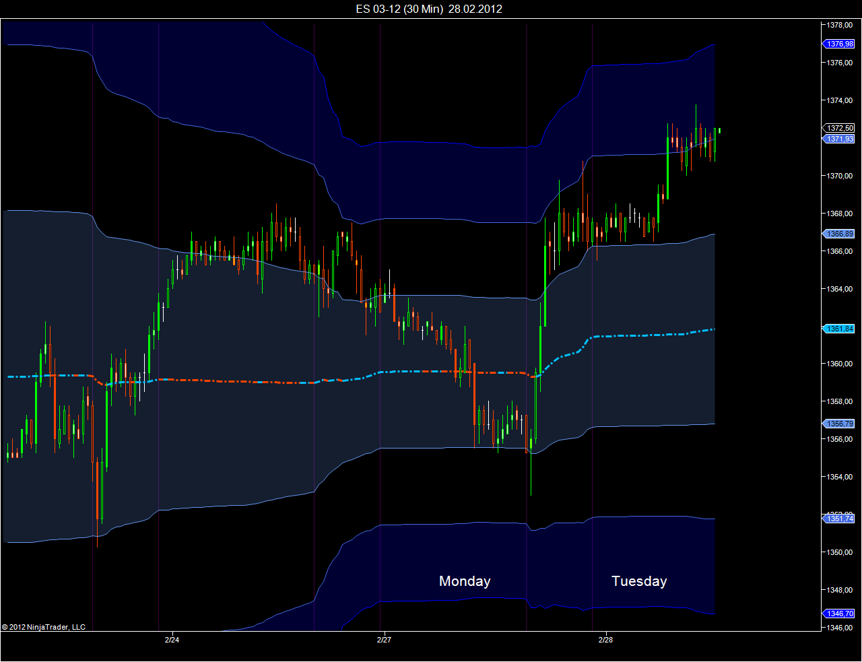The image size is (862, 662).
Task: Click the 2/24 date label on time axis
Action: tap(172, 640)
